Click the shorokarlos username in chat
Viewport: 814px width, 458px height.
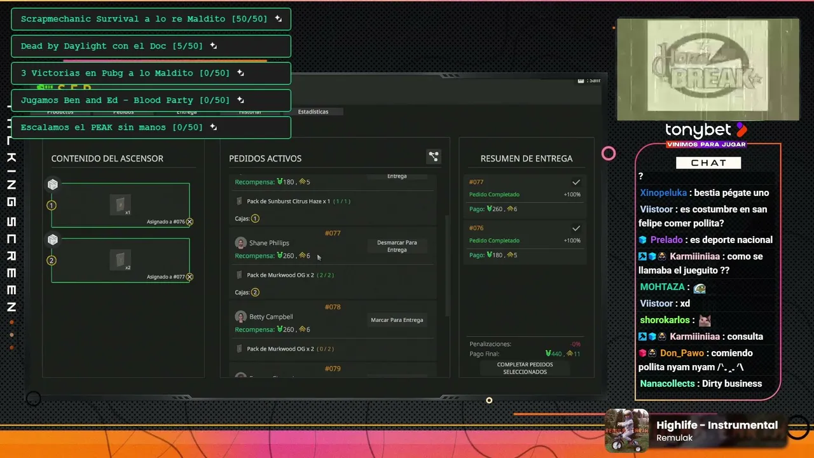tap(665, 320)
